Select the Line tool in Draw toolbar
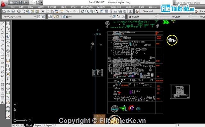Viewport: 205px width, 127px height. [2, 24]
